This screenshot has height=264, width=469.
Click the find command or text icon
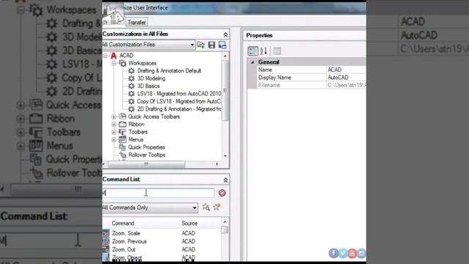tap(206, 207)
